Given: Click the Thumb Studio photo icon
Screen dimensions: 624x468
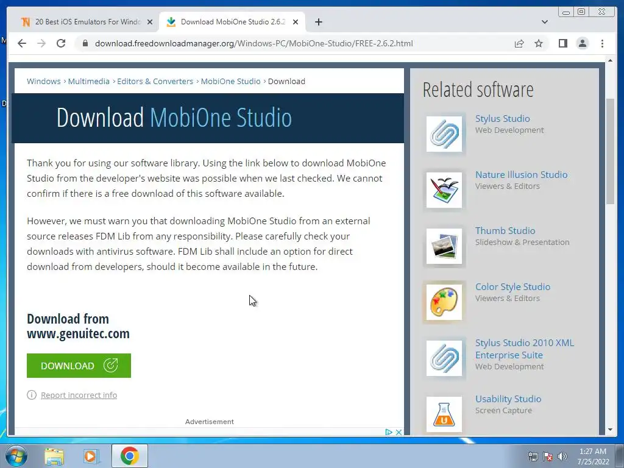Looking at the screenshot, I should 444,246.
